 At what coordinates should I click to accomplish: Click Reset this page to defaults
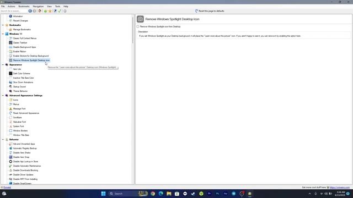[210, 11]
